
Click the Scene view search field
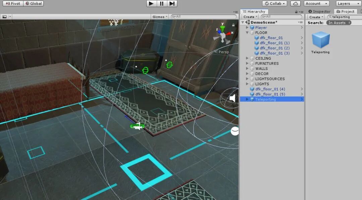pyautogui.click(x=204, y=17)
